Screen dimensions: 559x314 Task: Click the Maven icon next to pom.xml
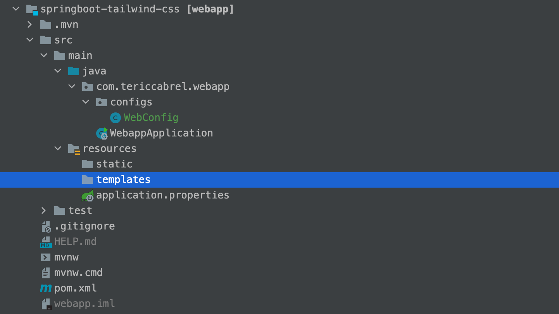click(x=45, y=288)
